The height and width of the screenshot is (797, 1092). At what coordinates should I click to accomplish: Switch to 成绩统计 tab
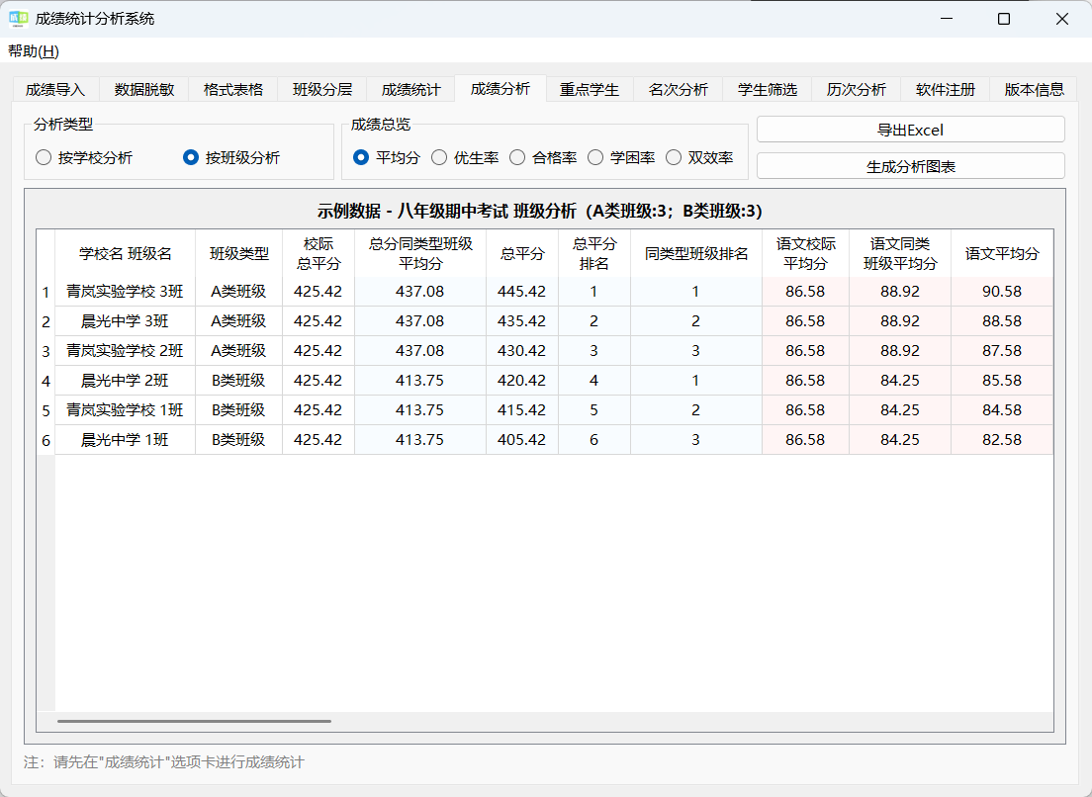(x=410, y=90)
